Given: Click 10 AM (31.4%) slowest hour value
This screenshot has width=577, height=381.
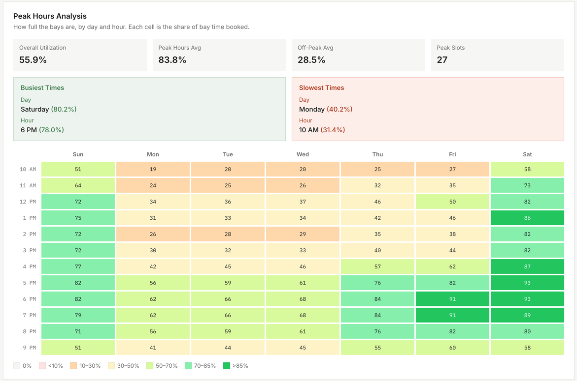Looking at the screenshot, I should [322, 130].
